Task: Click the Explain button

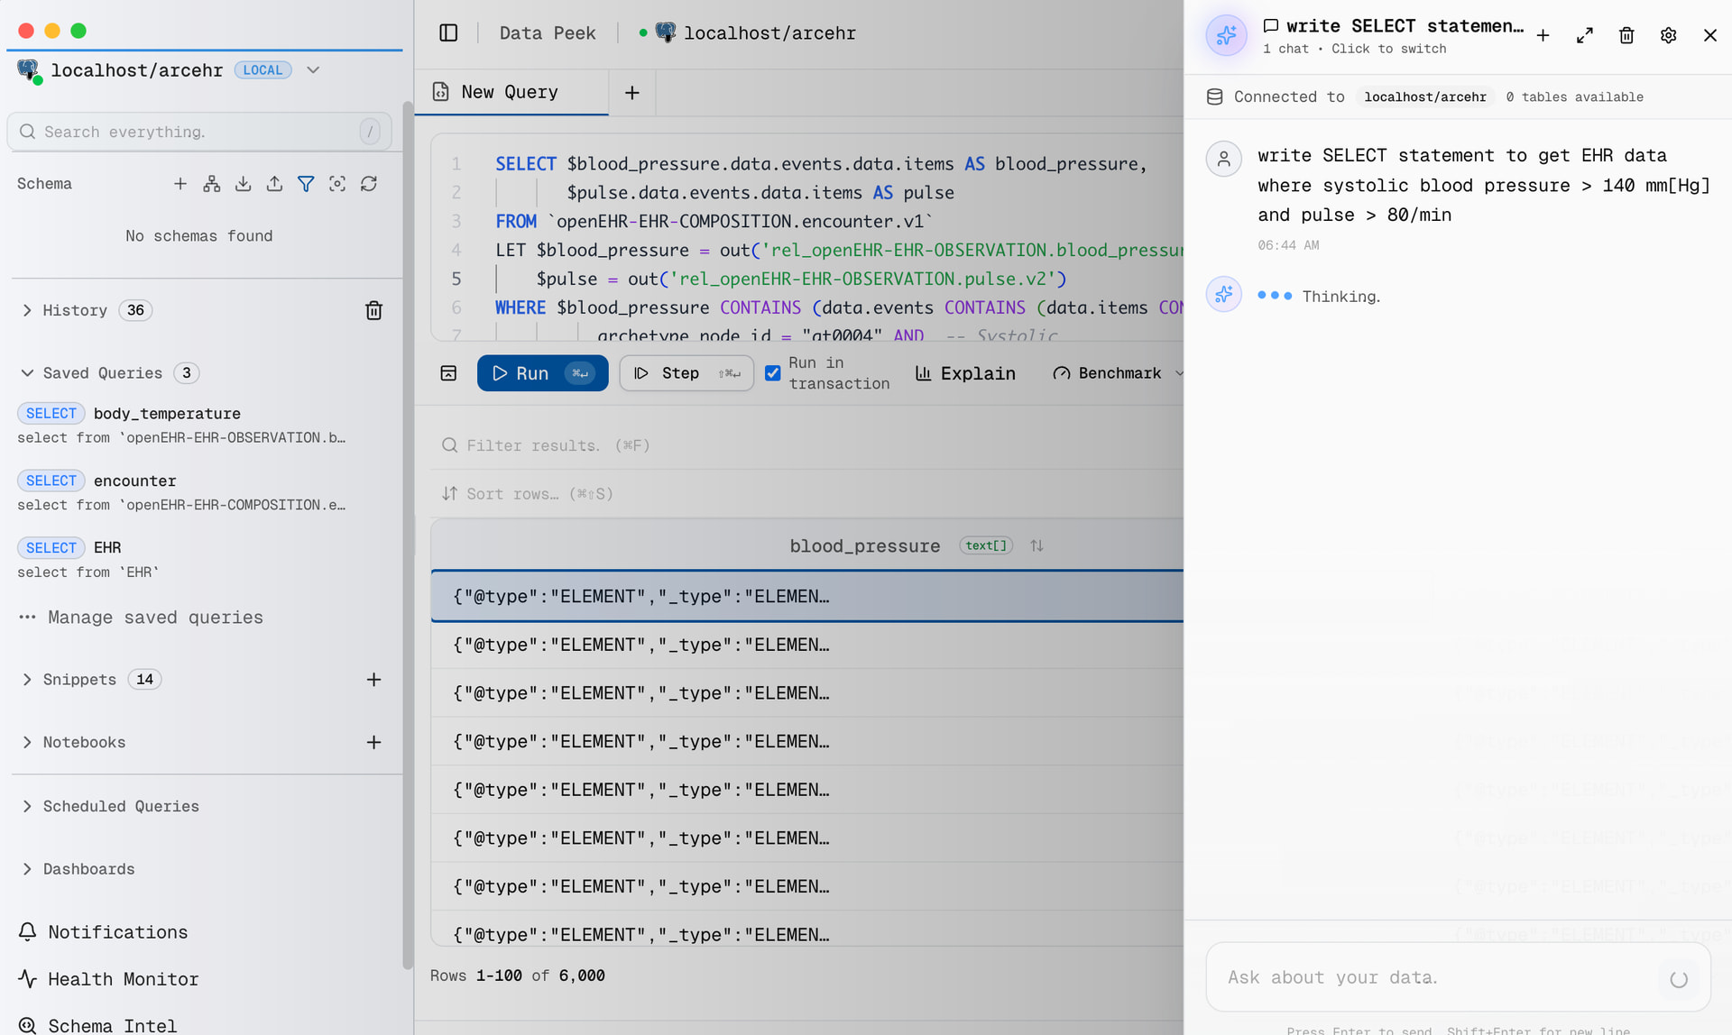Action: (965, 373)
